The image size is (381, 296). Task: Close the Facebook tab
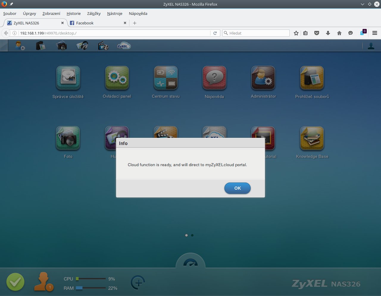tap(125, 23)
